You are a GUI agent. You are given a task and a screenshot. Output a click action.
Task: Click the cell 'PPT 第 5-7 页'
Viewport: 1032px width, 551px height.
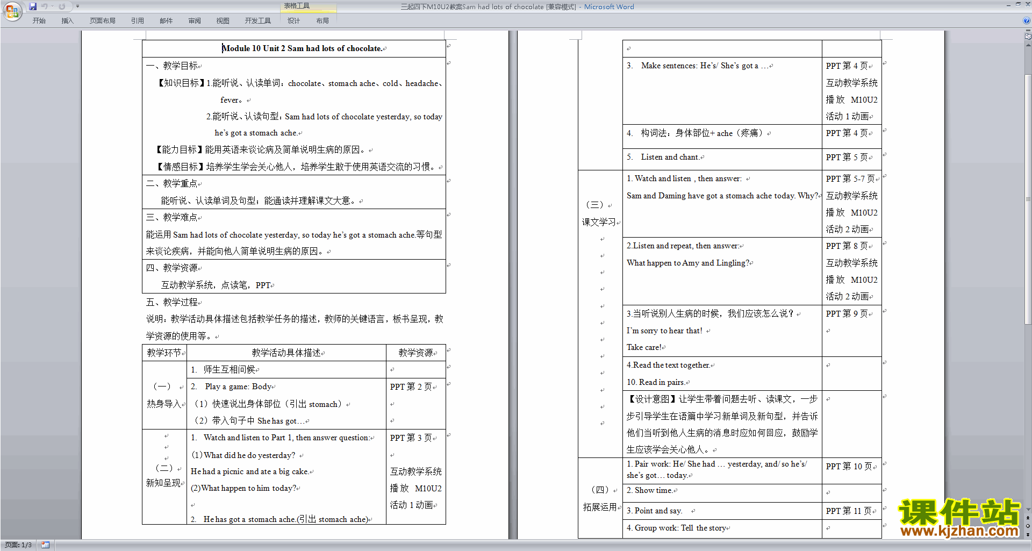851,178
